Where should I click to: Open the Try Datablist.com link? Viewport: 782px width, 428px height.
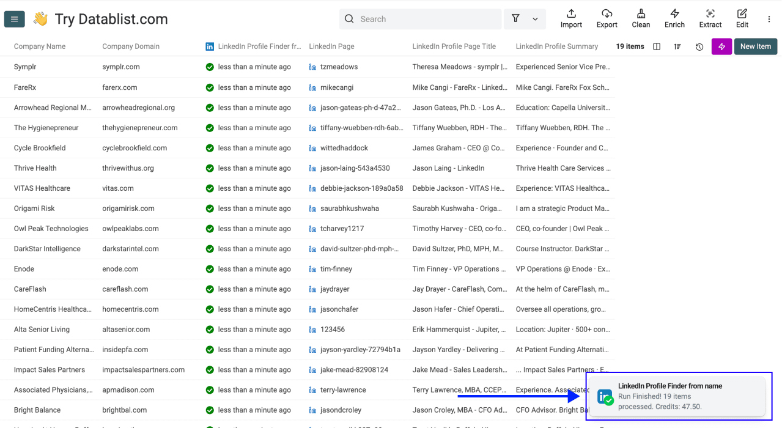tap(110, 19)
